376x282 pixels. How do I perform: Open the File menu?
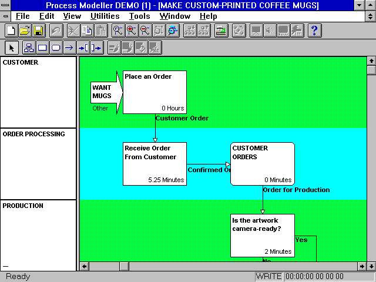point(23,16)
